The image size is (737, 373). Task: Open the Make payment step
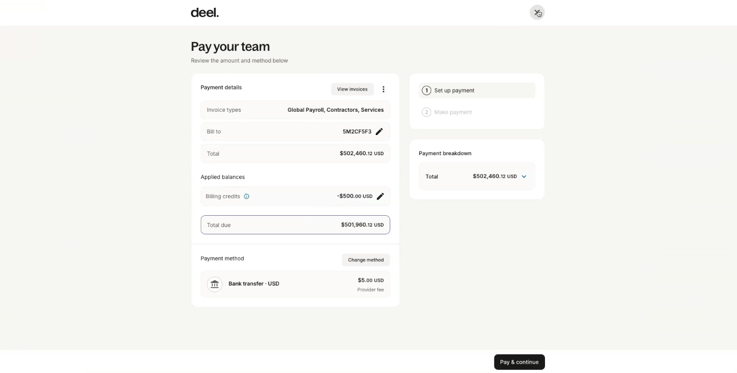(x=477, y=112)
